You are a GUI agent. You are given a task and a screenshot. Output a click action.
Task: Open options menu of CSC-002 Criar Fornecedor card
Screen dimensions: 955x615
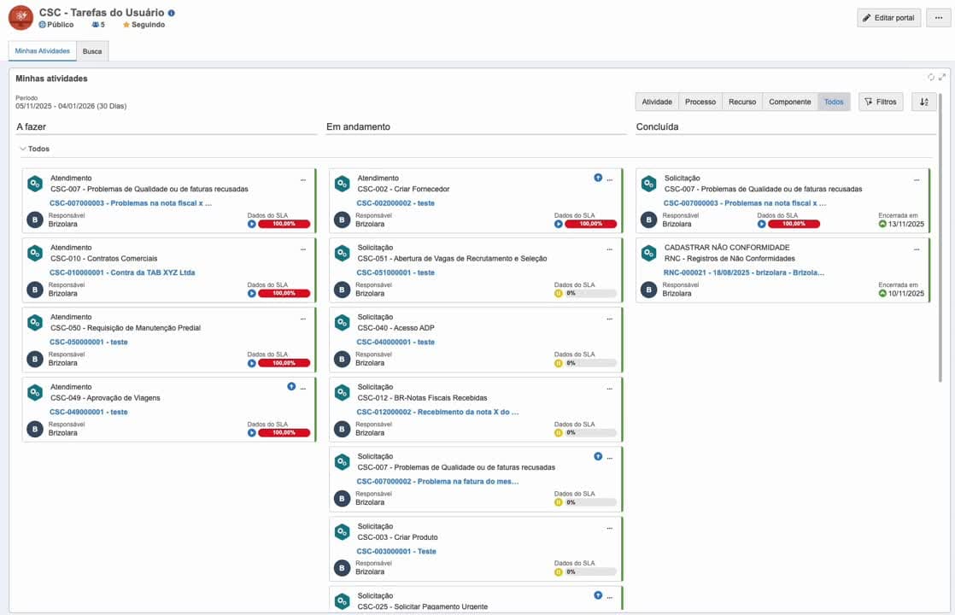[610, 180]
